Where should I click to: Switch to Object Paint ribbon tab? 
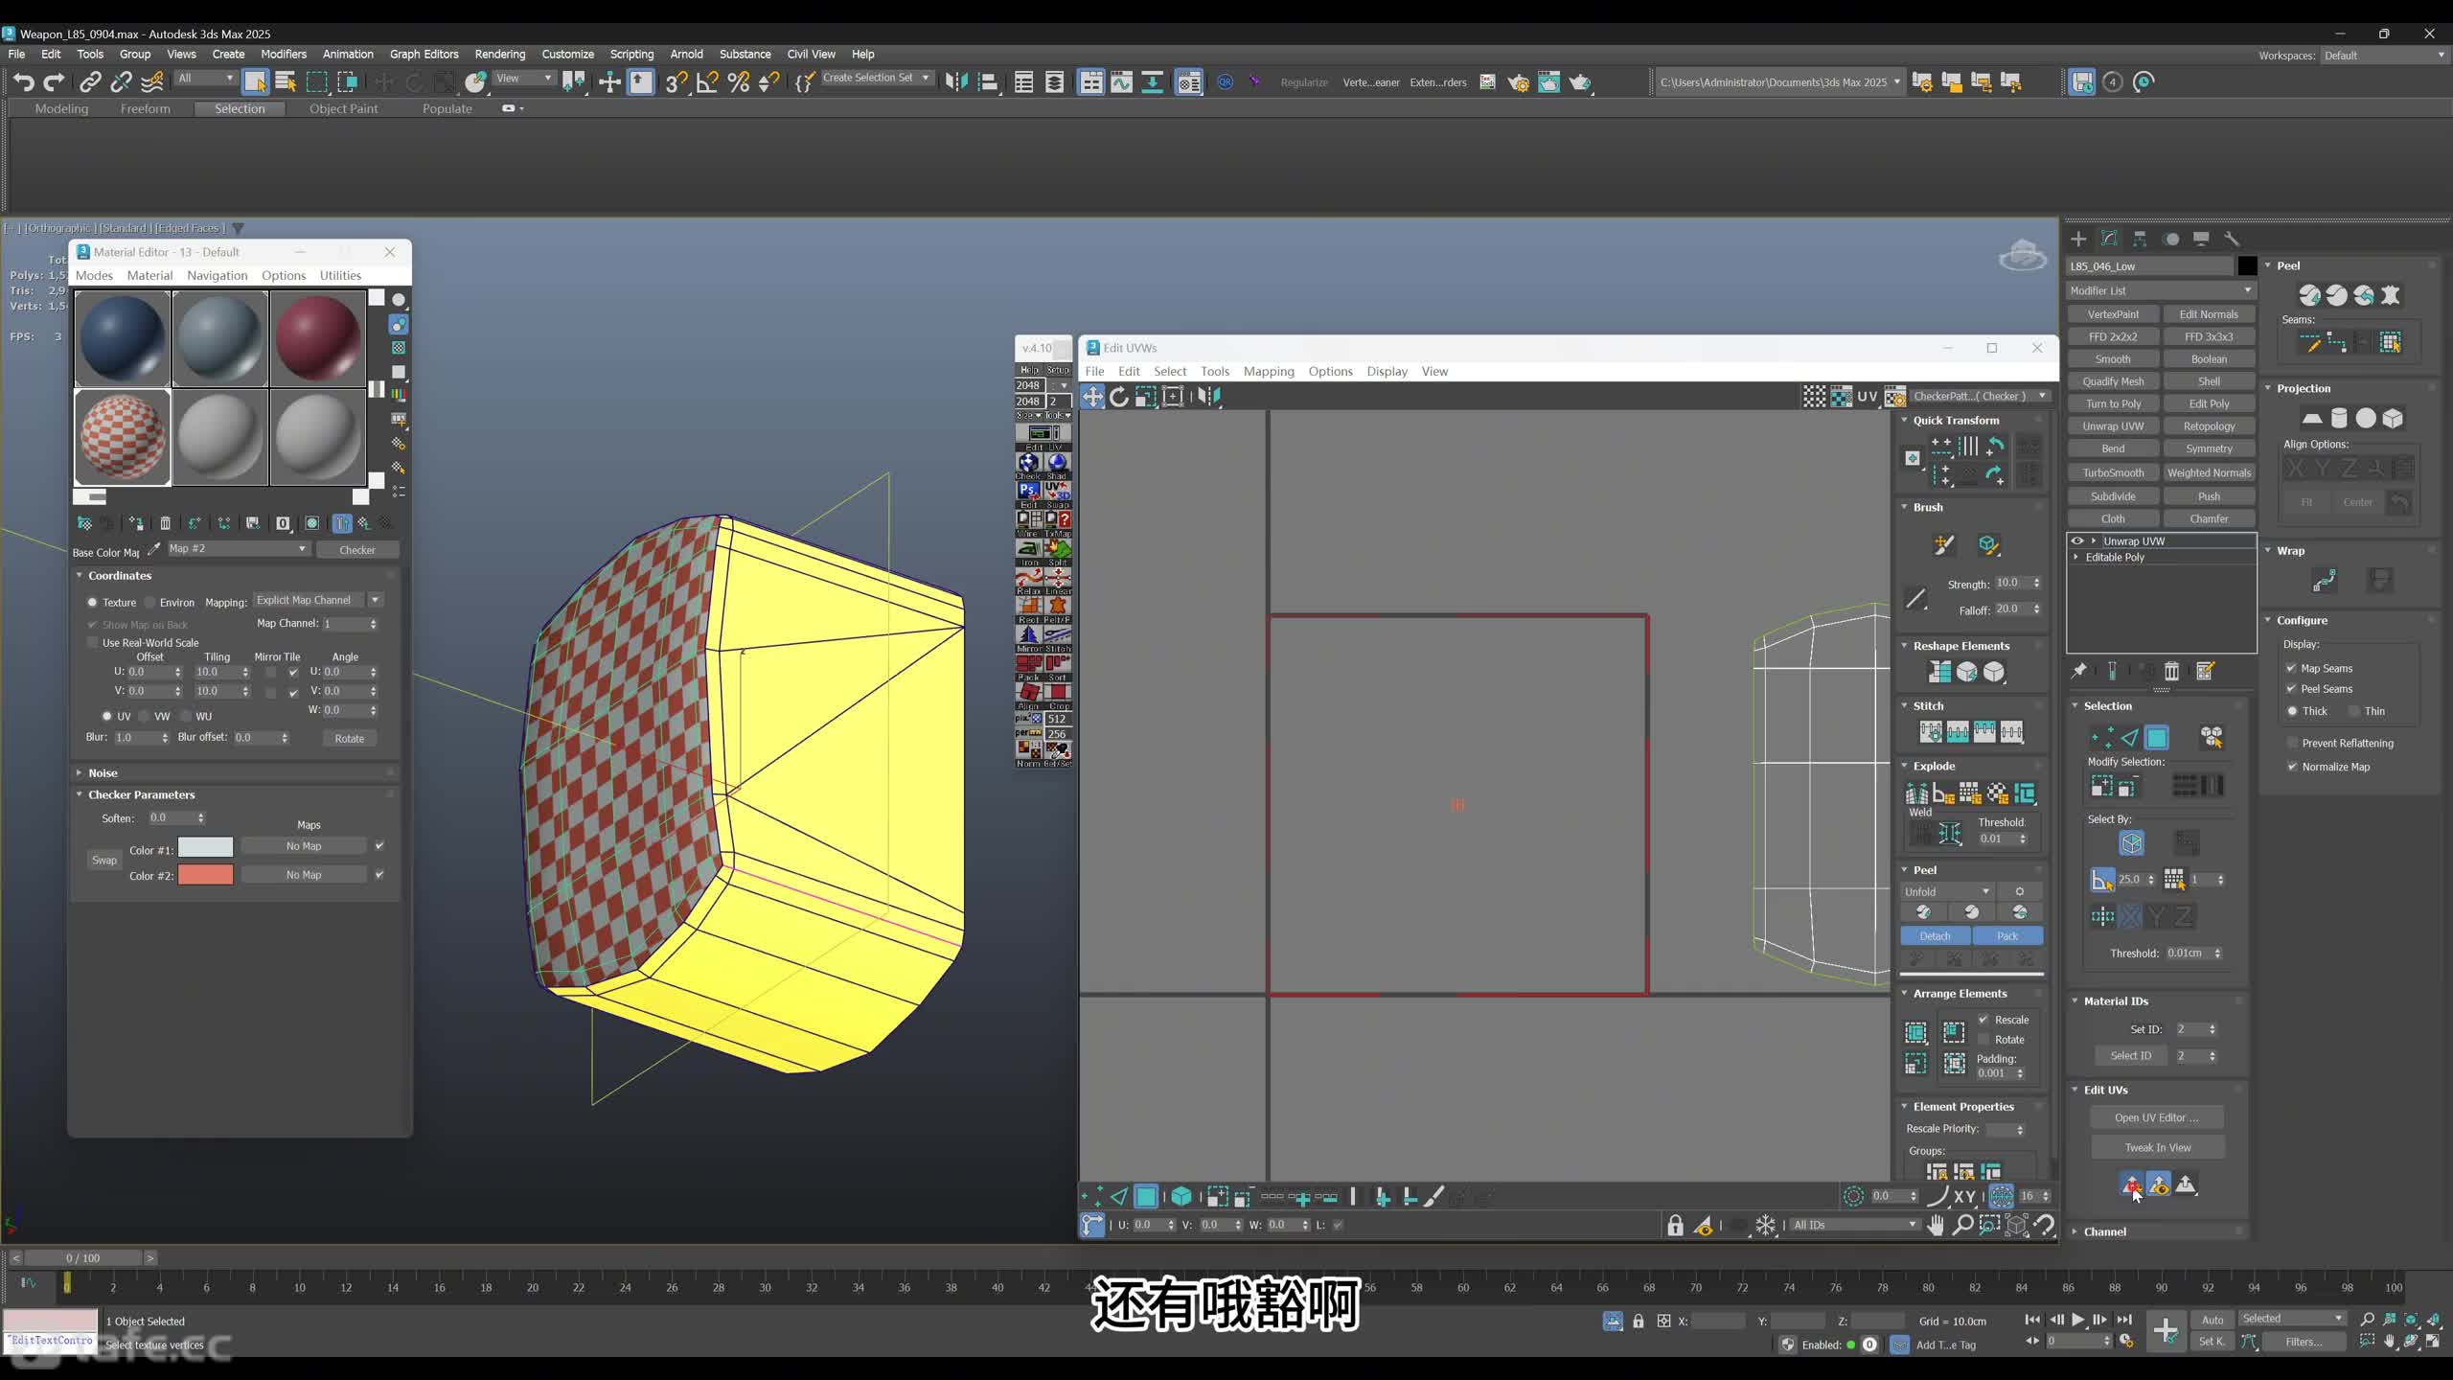(x=343, y=108)
